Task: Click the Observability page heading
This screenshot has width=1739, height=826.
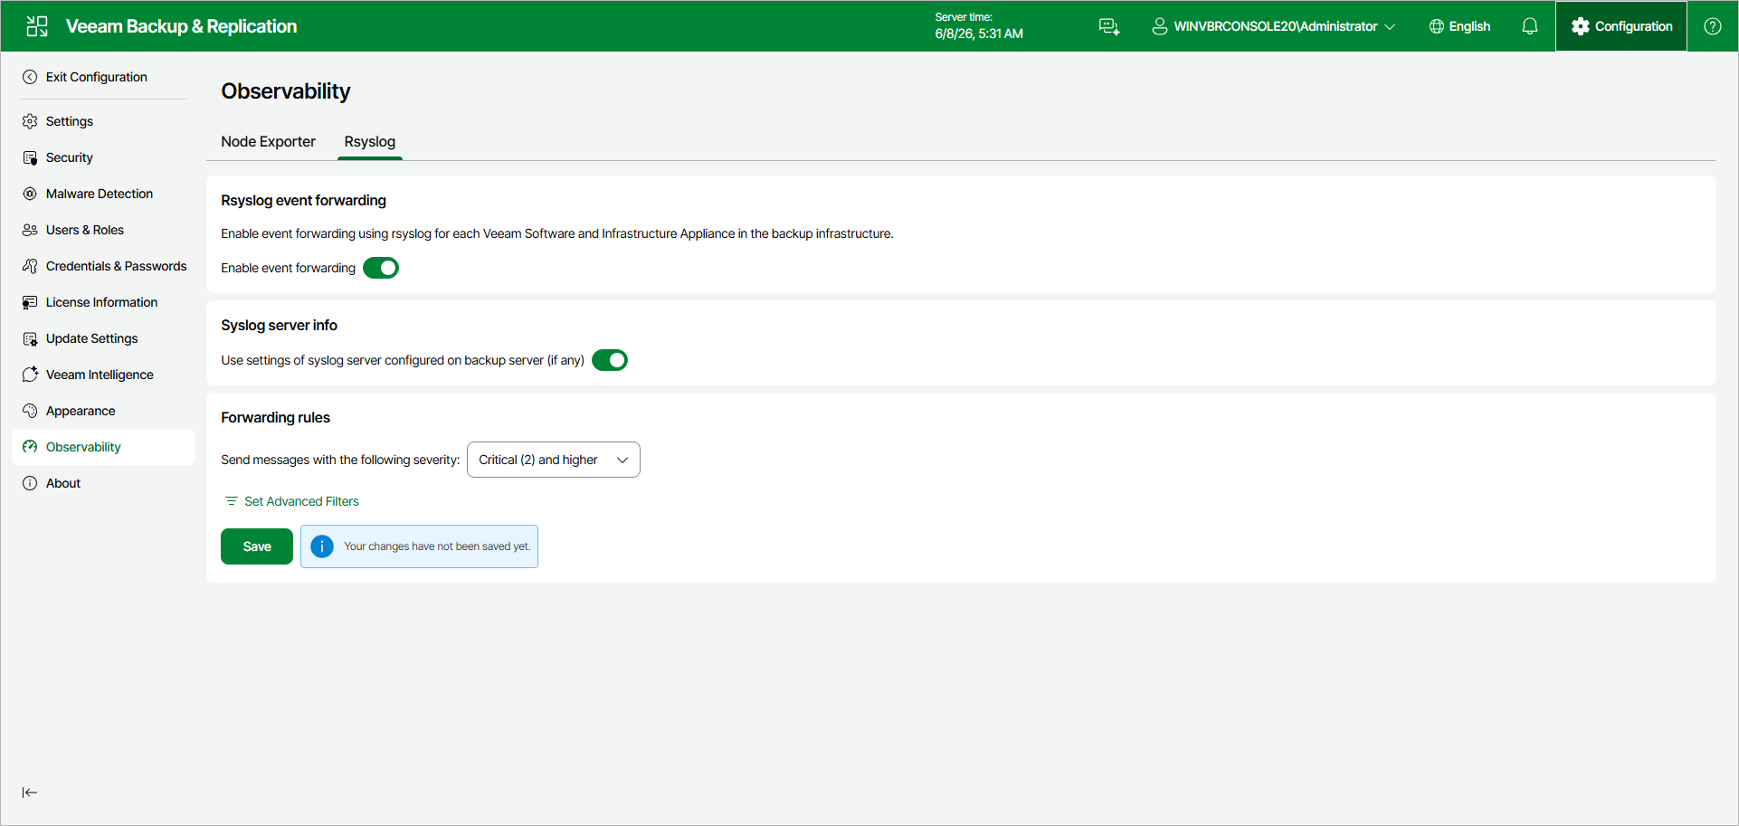Action: coord(286,91)
